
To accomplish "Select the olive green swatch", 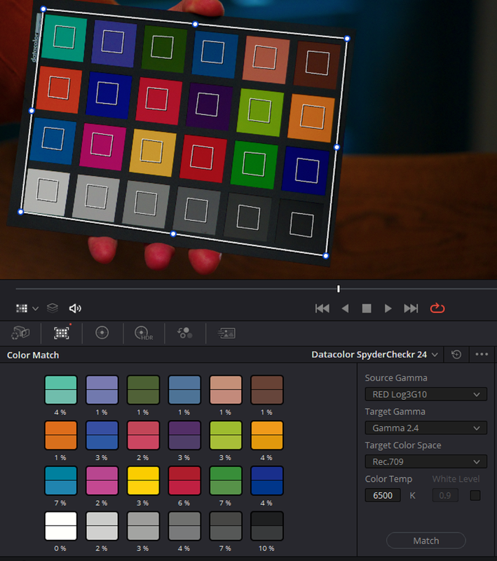I will coord(144,390).
